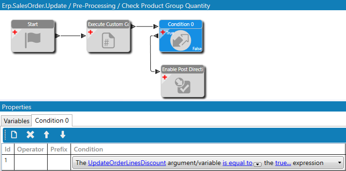The image size is (346, 171).
Task: Select the Condition 0 properties tab
Action: tap(52, 120)
